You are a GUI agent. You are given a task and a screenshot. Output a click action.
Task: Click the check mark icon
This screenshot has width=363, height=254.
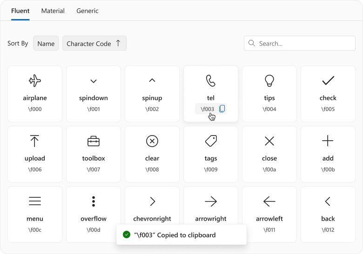click(328, 81)
